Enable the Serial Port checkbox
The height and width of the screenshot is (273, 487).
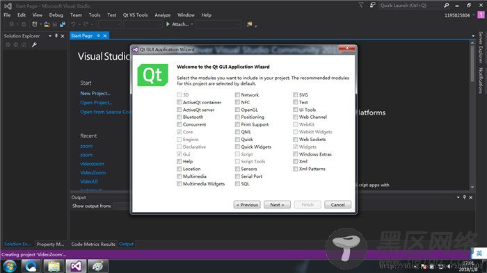pos(237,176)
